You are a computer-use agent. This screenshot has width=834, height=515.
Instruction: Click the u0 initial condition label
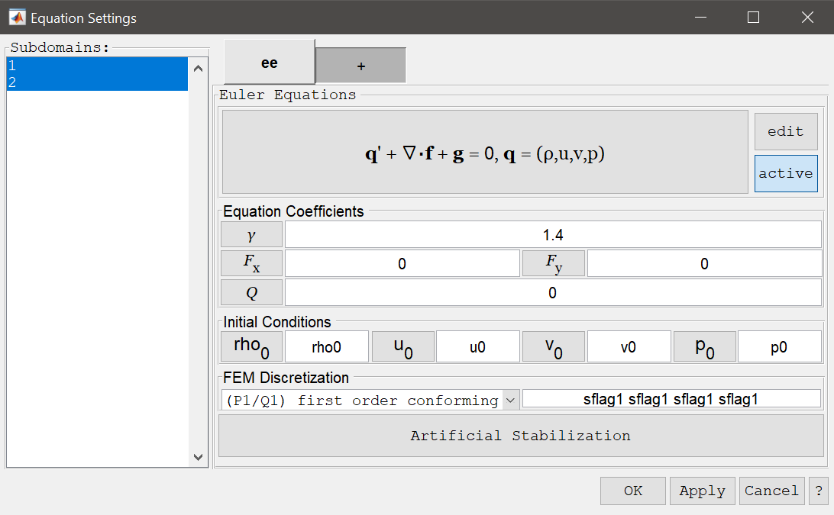[403, 346]
